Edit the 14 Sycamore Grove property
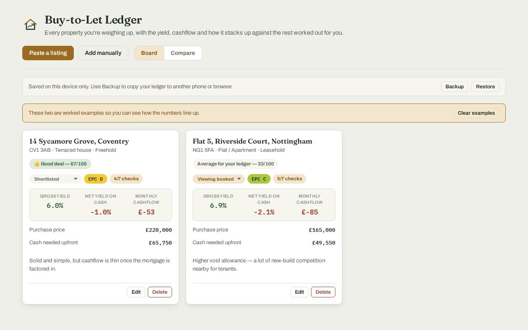528x330 pixels. tap(136, 292)
